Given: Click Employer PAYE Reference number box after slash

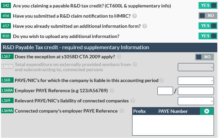Looking at the screenshot, I should tap(195, 91).
